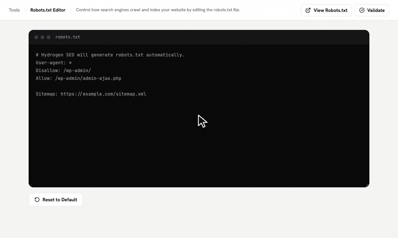This screenshot has width=398, height=238.
Task: Click the Validate button
Action: click(x=372, y=10)
